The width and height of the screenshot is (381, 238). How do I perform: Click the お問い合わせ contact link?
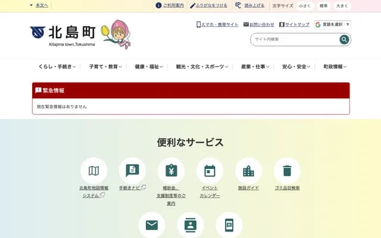coord(259,24)
